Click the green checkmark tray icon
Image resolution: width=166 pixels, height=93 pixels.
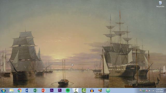click(x=143, y=91)
